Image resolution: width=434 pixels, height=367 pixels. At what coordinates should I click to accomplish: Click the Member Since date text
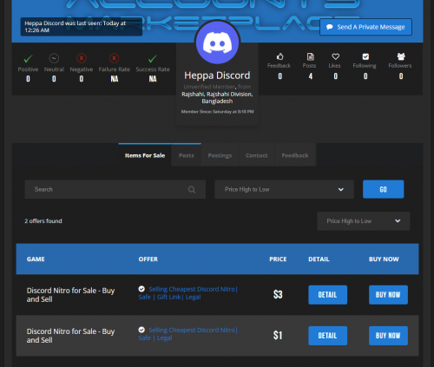click(217, 112)
